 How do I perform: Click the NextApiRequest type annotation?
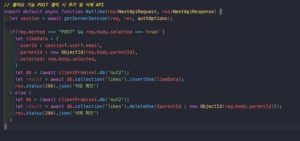point(137,12)
